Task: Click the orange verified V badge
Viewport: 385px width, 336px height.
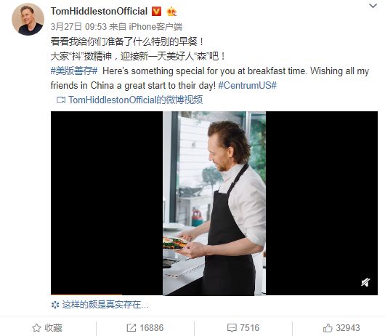Action: (x=156, y=12)
